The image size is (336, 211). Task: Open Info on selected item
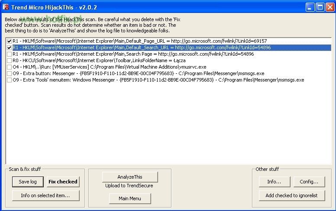click(45, 195)
